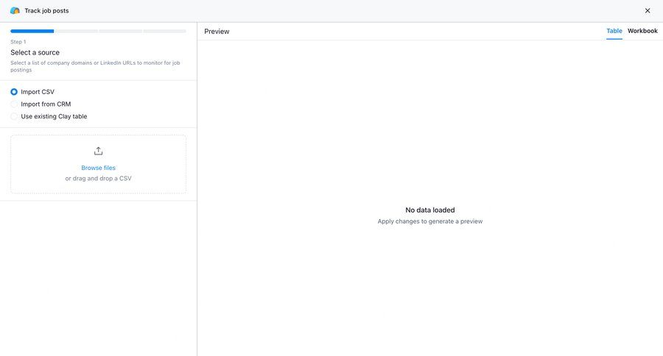Click the 'or drag and drop a CSV' text
The image size is (663, 356).
coord(98,178)
